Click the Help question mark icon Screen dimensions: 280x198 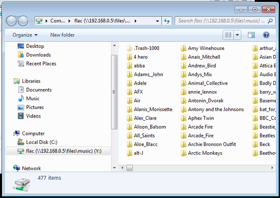point(266,35)
